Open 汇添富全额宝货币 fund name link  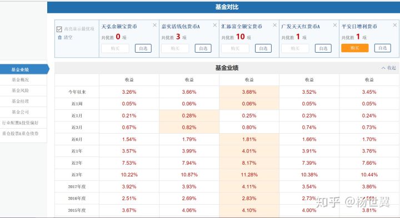click(242, 27)
